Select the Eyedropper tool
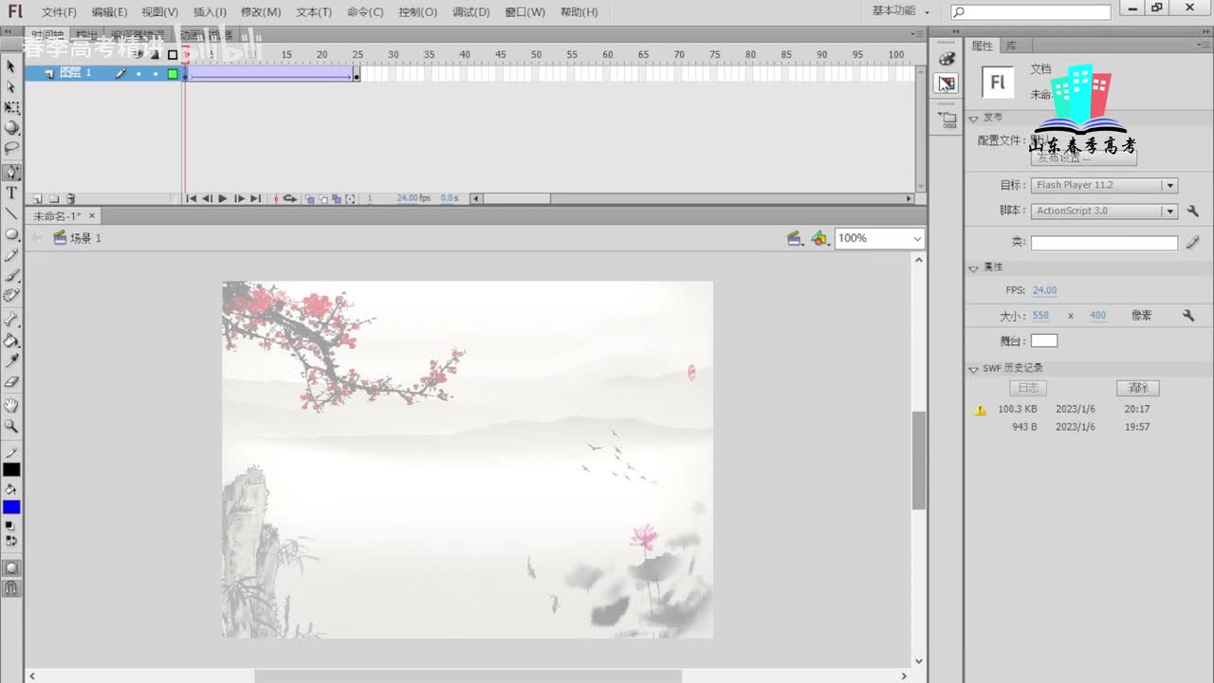Viewport: 1214px width, 683px height. (11, 361)
